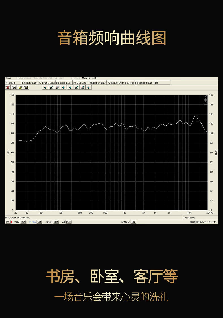This screenshot has width=223, height=318.
Task: Open the File menu
Action: (x=8, y=78)
